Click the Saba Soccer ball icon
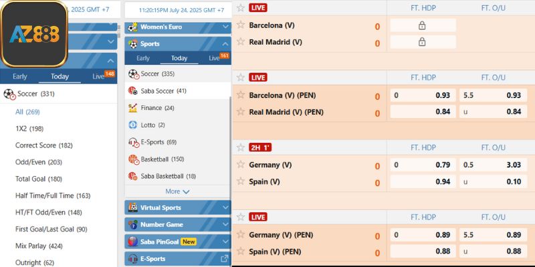 click(x=133, y=90)
